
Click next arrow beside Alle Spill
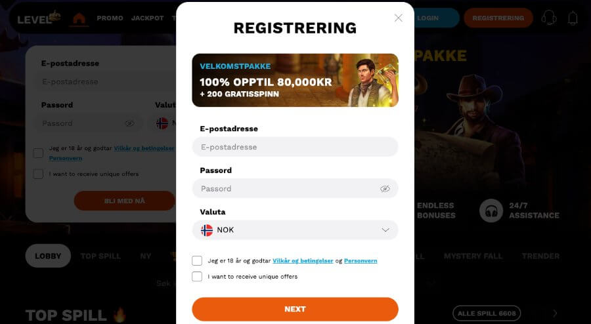555,314
